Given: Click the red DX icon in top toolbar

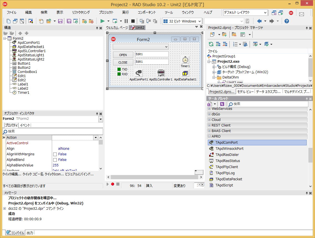Looking at the screenshot, I should click(291, 13).
